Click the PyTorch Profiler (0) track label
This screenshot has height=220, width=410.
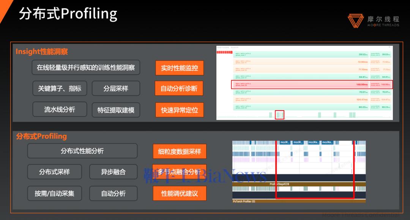tap(244, 201)
